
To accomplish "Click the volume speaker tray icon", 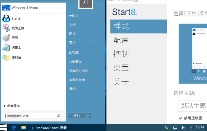I will tap(183, 128).
